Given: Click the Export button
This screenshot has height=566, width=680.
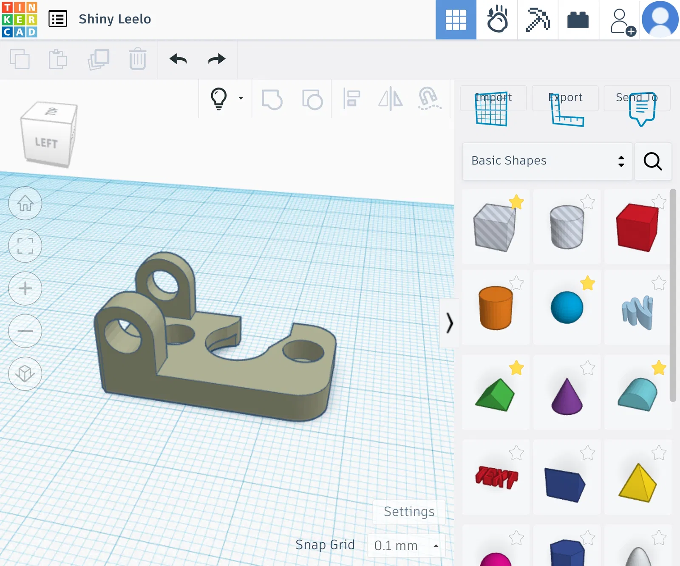Looking at the screenshot, I should point(565,98).
